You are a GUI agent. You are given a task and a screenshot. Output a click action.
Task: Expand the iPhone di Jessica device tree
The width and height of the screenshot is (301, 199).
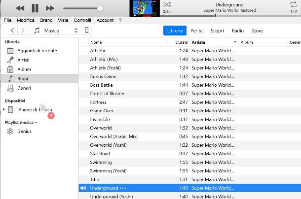tap(4, 109)
